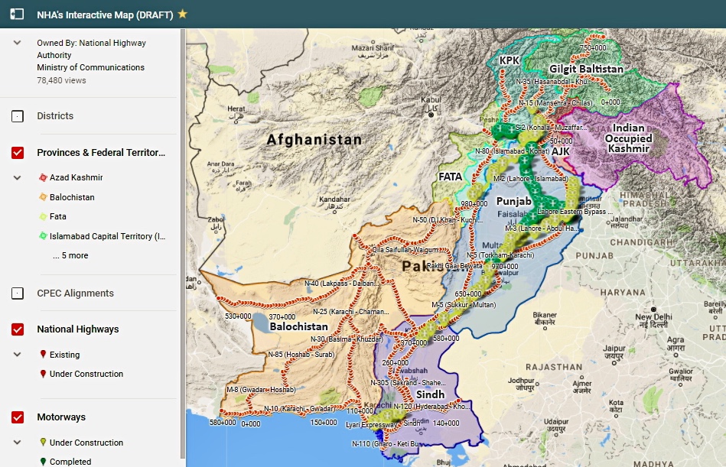The image size is (726, 467).
Task: Click the New Delhi city marker
Action: (653, 310)
